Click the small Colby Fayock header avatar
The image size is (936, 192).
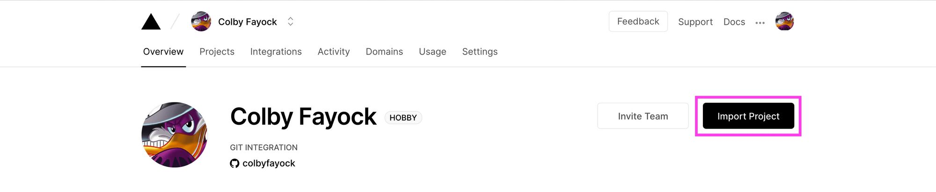(201, 21)
